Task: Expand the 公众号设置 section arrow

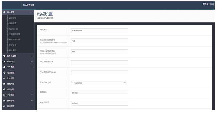Action: coord(32,56)
